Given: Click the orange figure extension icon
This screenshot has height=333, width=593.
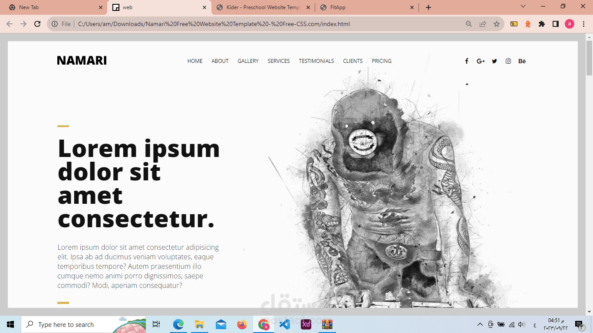Looking at the screenshot, I should click(x=528, y=24).
